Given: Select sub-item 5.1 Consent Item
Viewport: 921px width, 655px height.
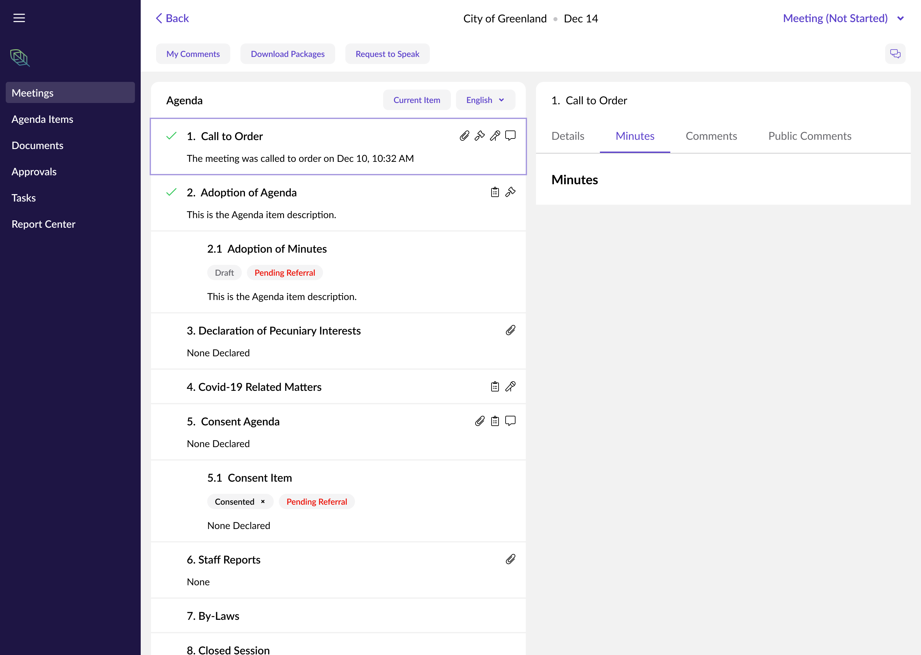Looking at the screenshot, I should (x=338, y=501).
